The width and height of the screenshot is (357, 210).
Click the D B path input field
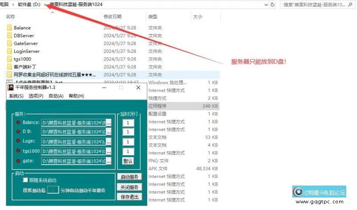[73, 132]
